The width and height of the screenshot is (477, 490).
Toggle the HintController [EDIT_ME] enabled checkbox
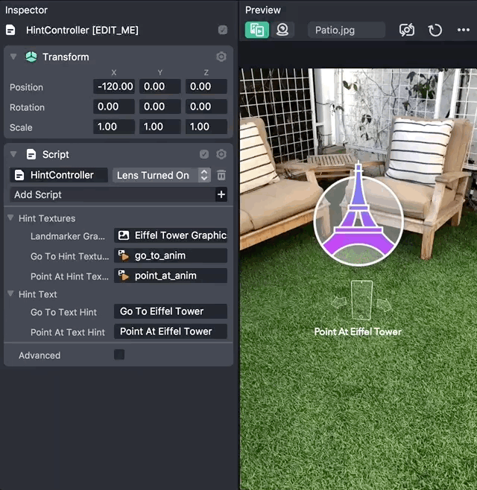[223, 30]
